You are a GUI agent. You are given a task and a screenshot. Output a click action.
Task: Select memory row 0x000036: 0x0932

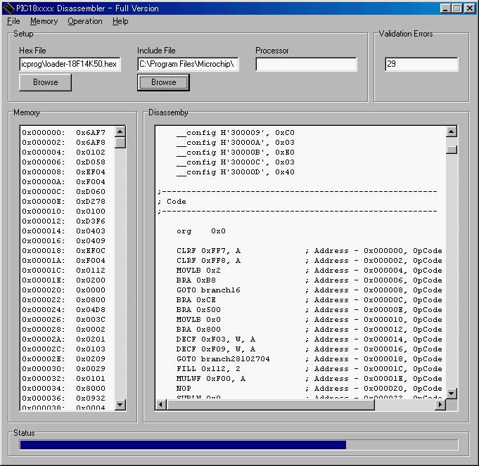tap(63, 399)
